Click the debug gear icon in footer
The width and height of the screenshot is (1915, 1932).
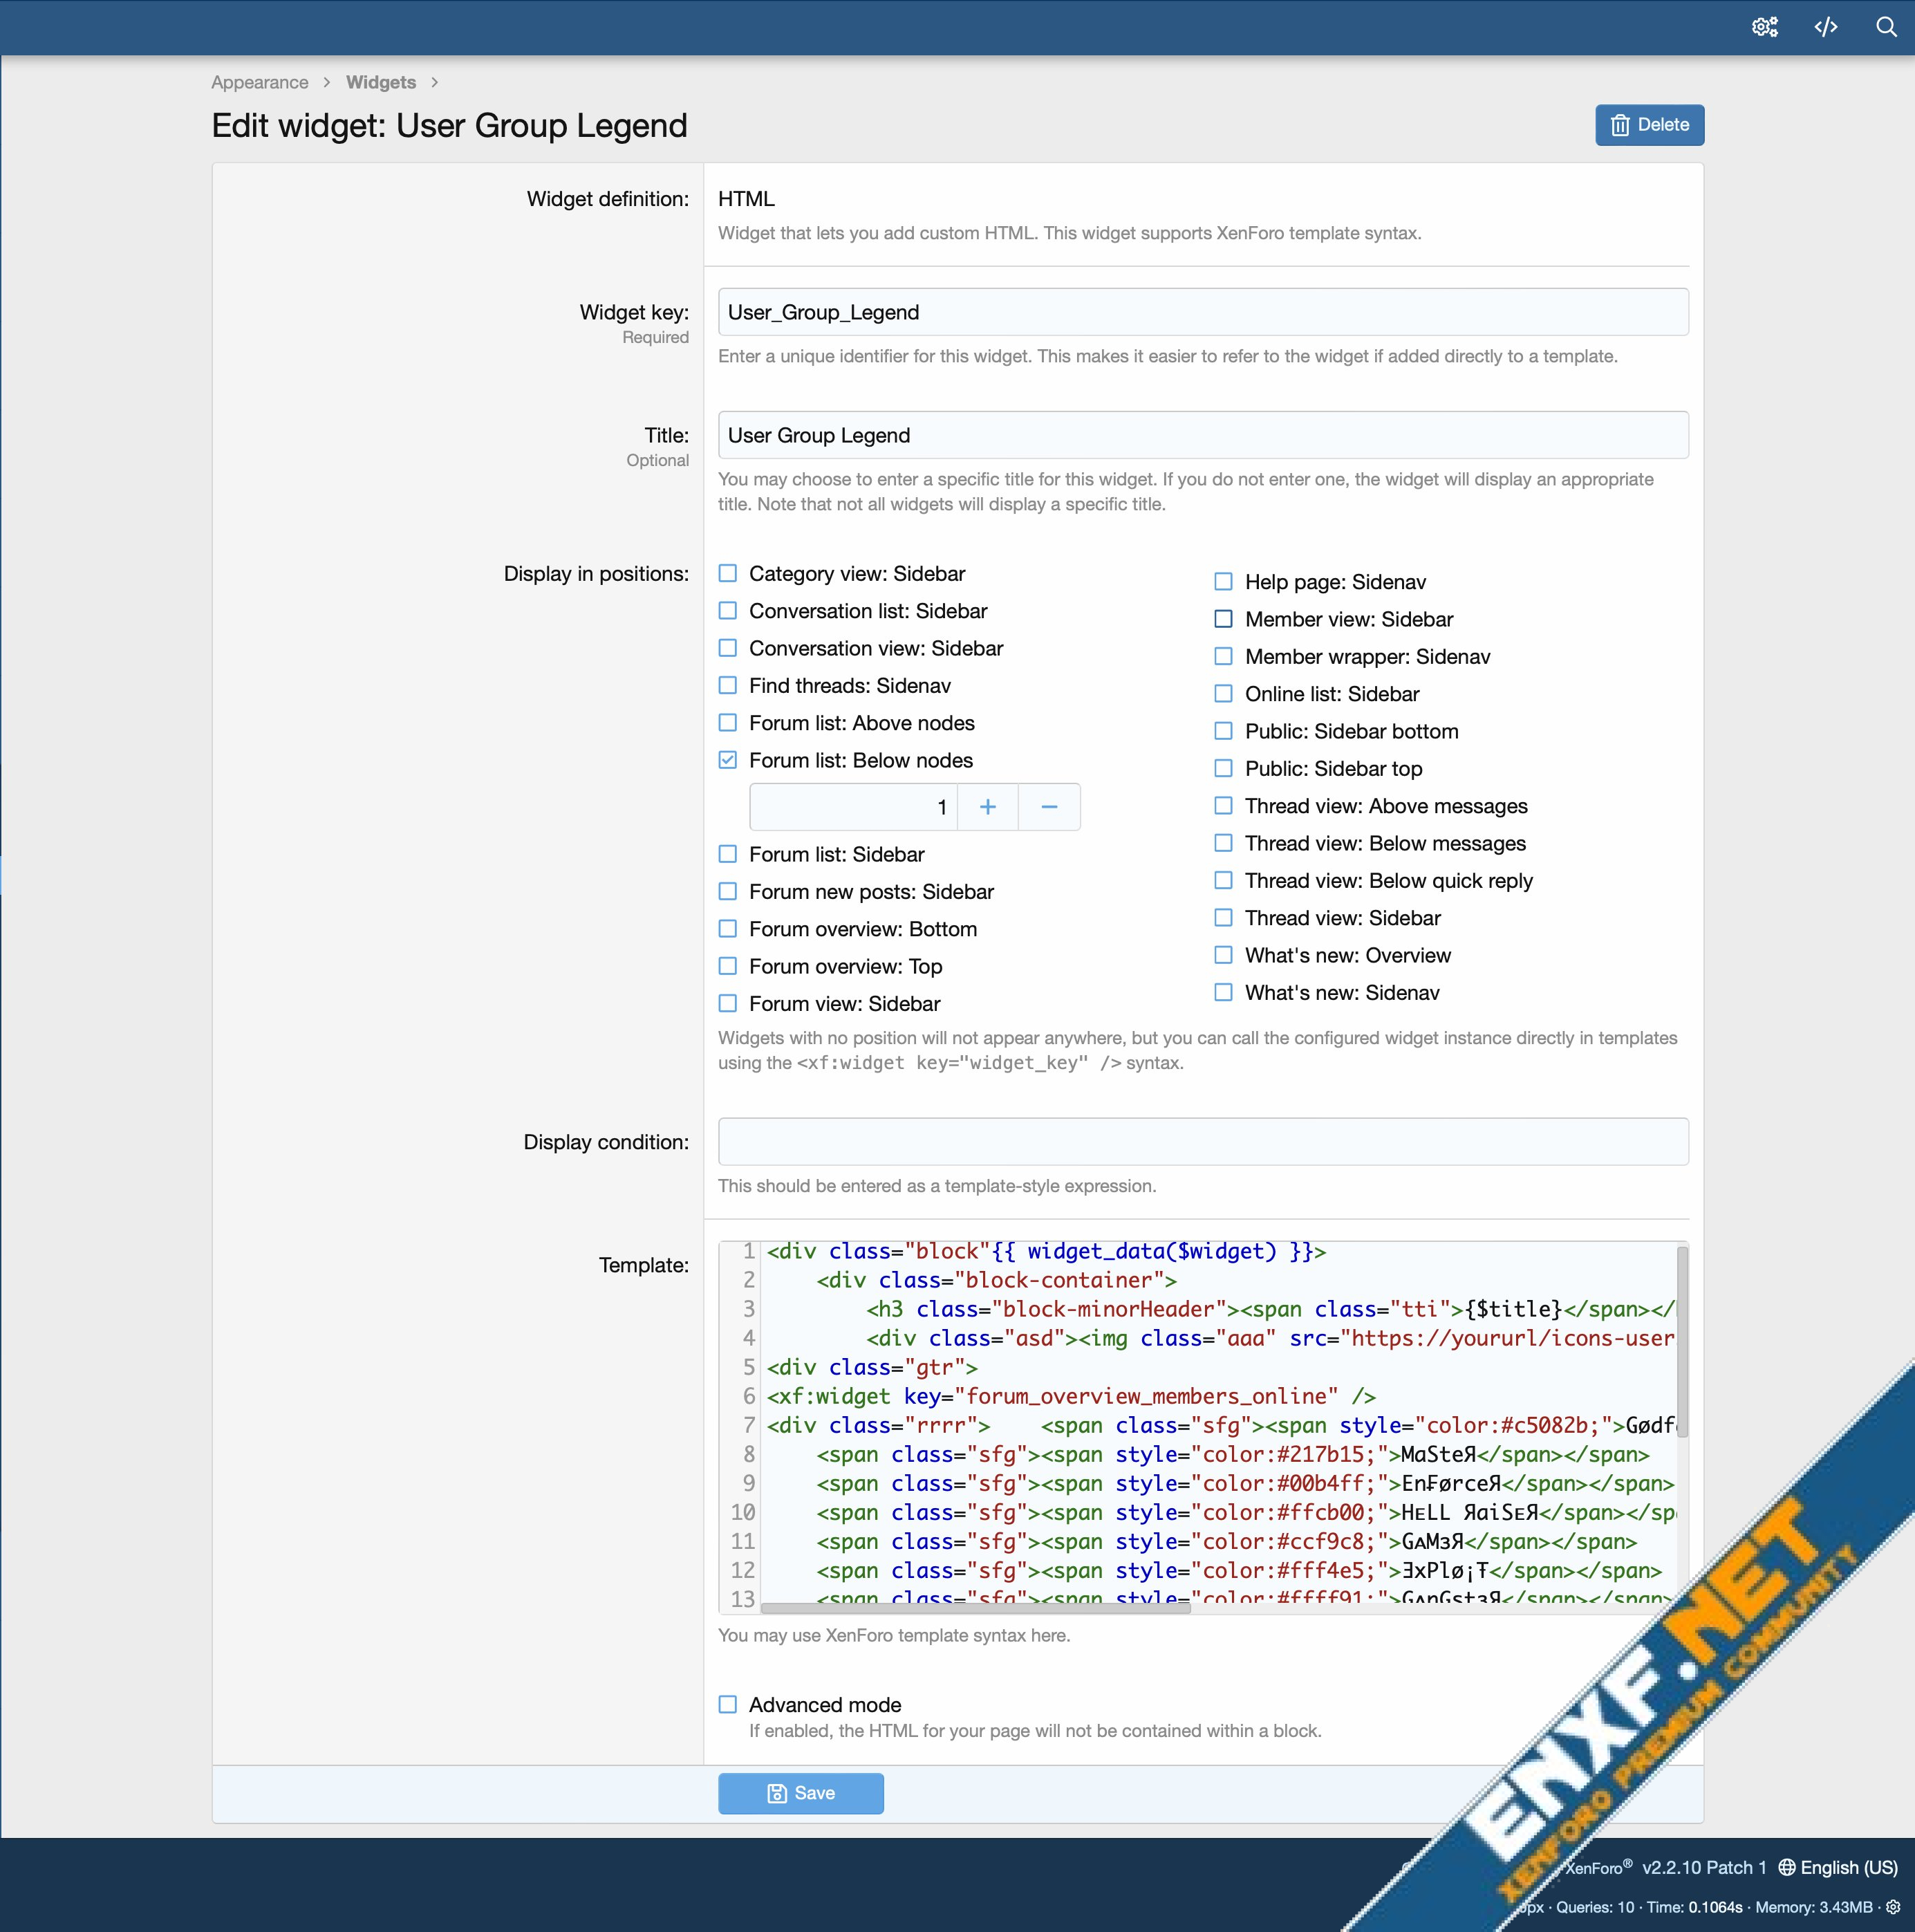click(x=1892, y=1907)
